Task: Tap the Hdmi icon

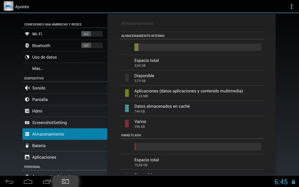Action: point(27,111)
